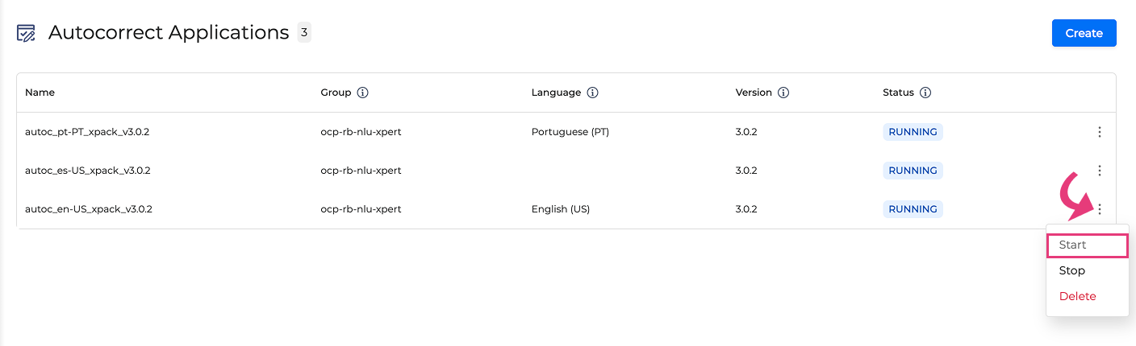Click the blue Create button
This screenshot has width=1136, height=346.
[x=1084, y=33]
